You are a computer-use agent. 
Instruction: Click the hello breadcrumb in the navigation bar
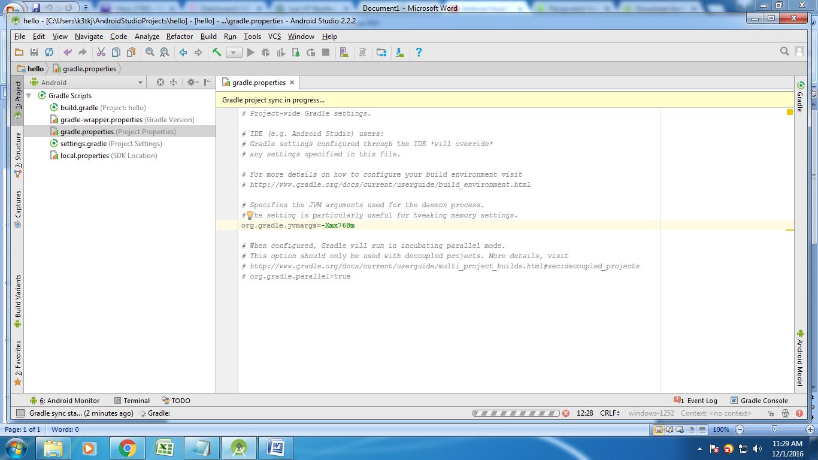(31, 69)
